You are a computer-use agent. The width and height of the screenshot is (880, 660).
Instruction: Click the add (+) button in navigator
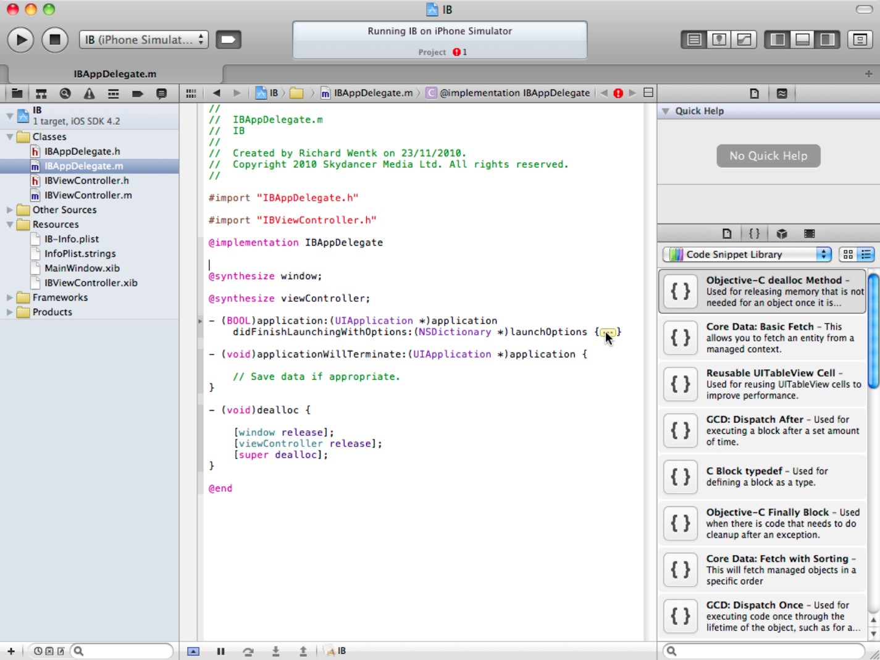click(10, 651)
